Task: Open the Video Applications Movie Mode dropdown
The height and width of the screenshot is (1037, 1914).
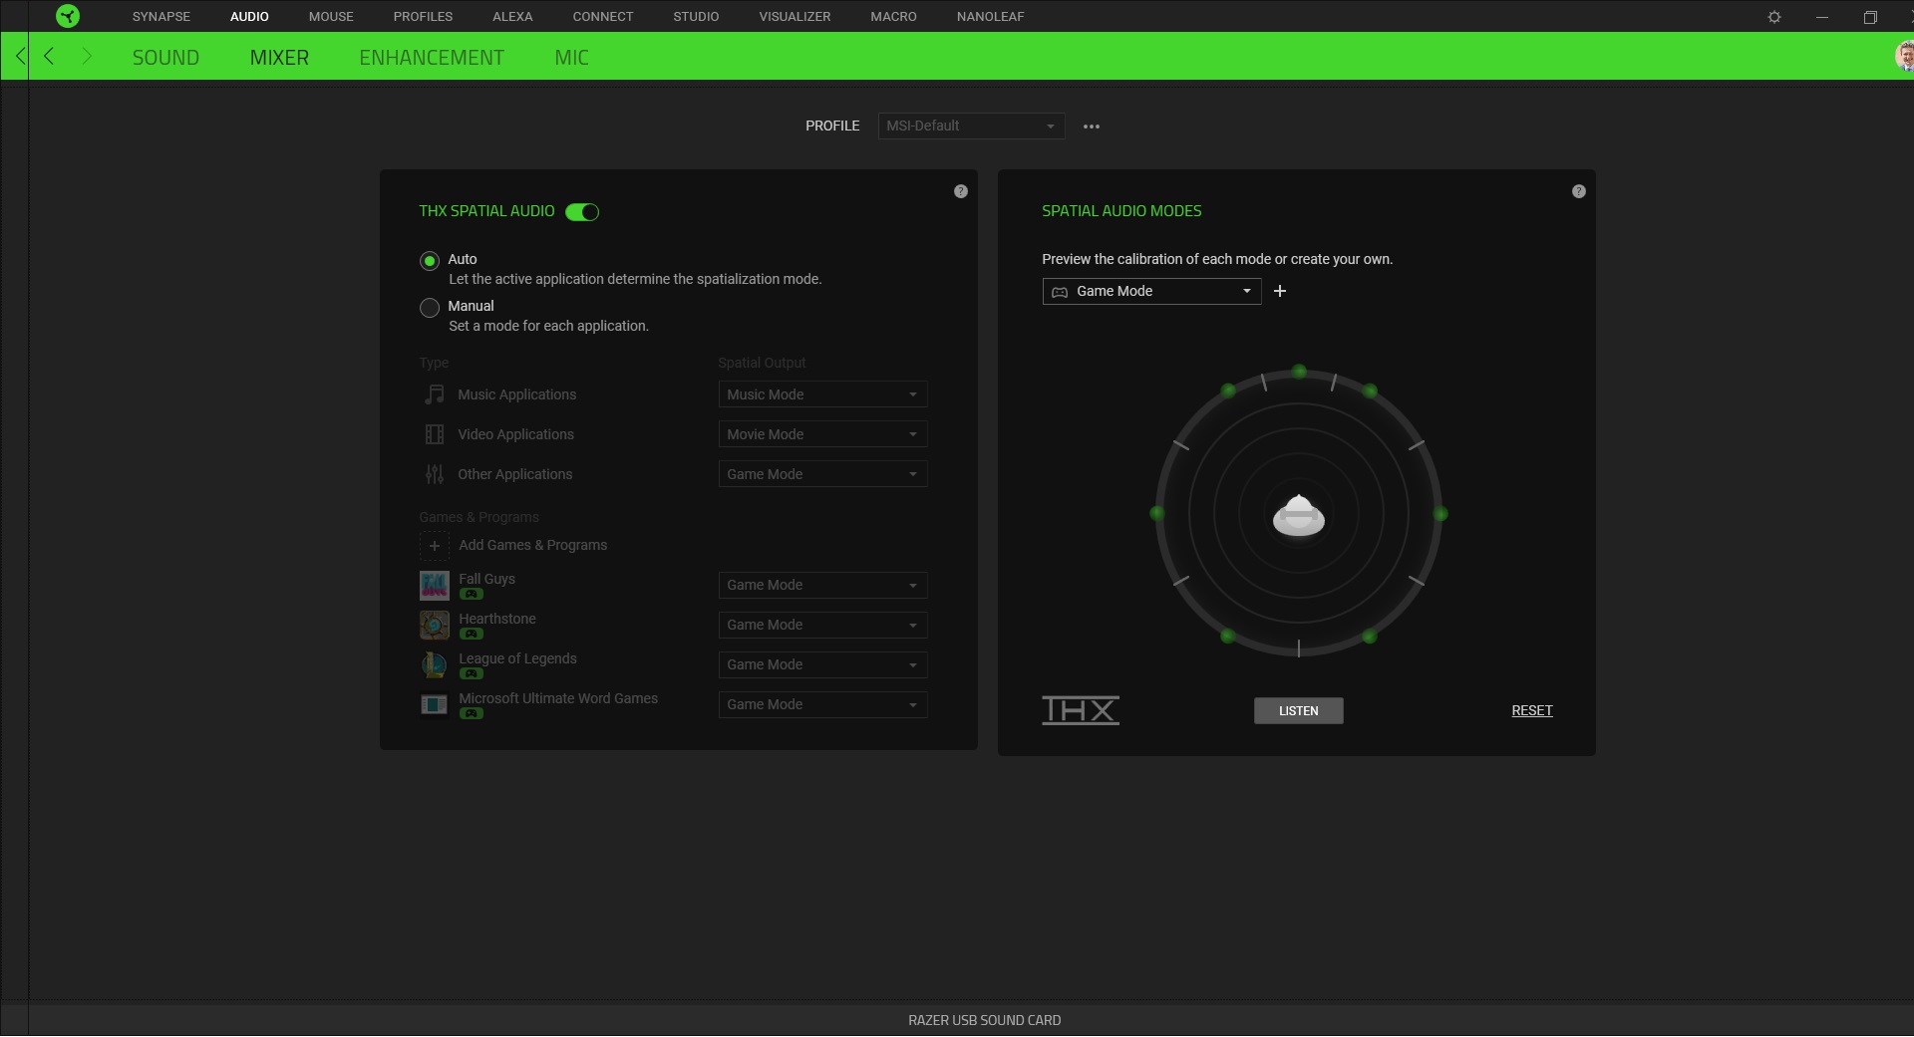Action: click(x=822, y=434)
